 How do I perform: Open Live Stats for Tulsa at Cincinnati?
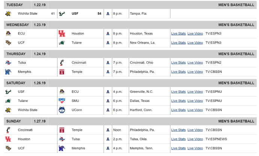click(x=178, y=63)
